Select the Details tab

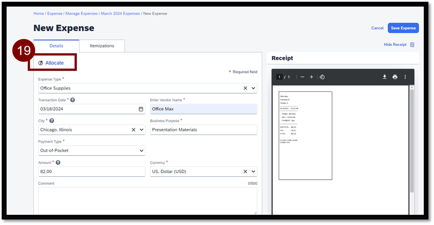pyautogui.click(x=56, y=46)
